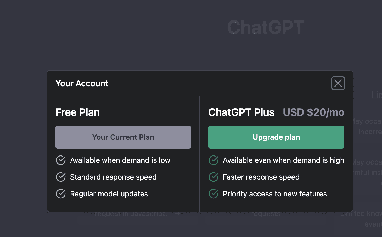Click the Free Plan heading
Screen dimensions: 382x237
tap(77, 112)
